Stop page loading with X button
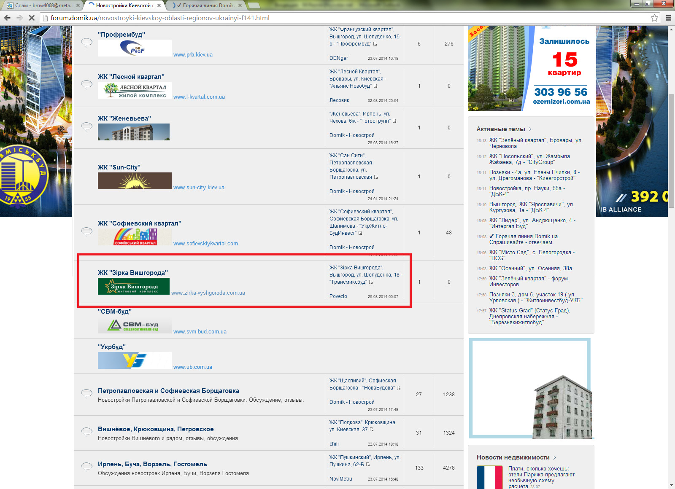Screen dimensions: 675x489 coord(32,18)
